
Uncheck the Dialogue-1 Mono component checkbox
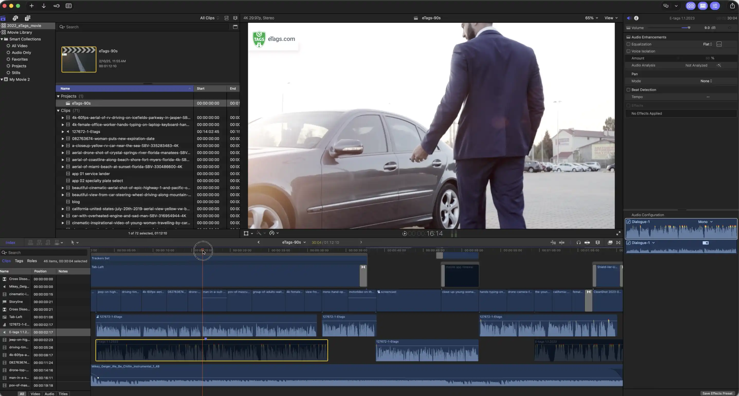tap(628, 222)
